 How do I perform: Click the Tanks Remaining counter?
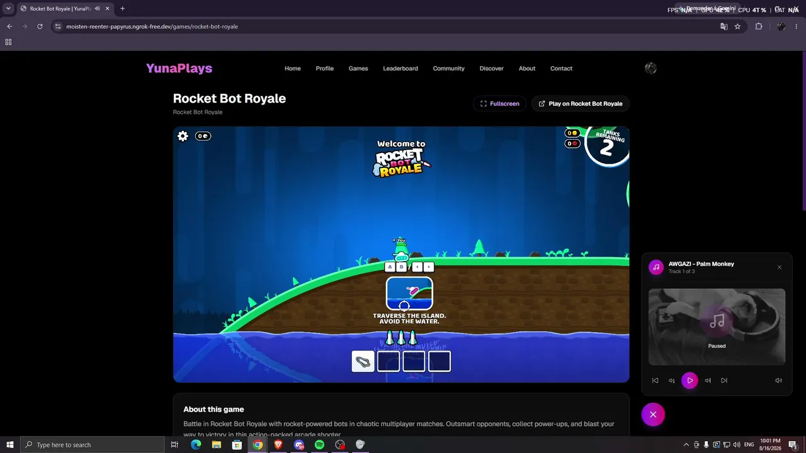(606, 146)
